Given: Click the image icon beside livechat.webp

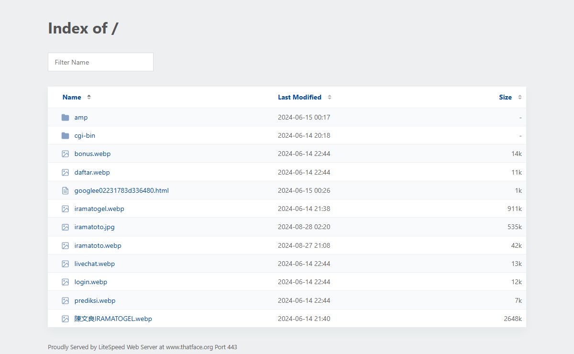Looking at the screenshot, I should click(x=66, y=264).
